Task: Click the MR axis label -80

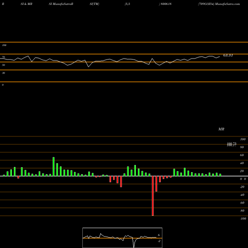Action: 242,211
